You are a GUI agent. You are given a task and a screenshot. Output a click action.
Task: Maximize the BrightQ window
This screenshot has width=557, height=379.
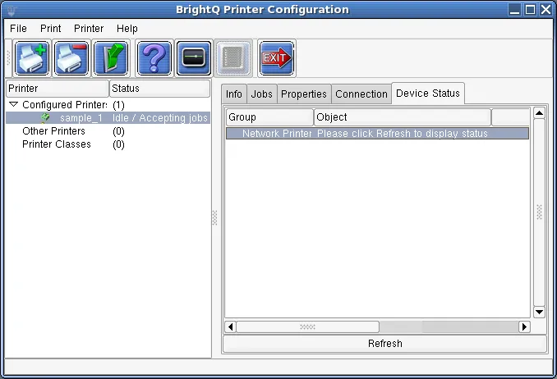pyautogui.click(x=531, y=10)
